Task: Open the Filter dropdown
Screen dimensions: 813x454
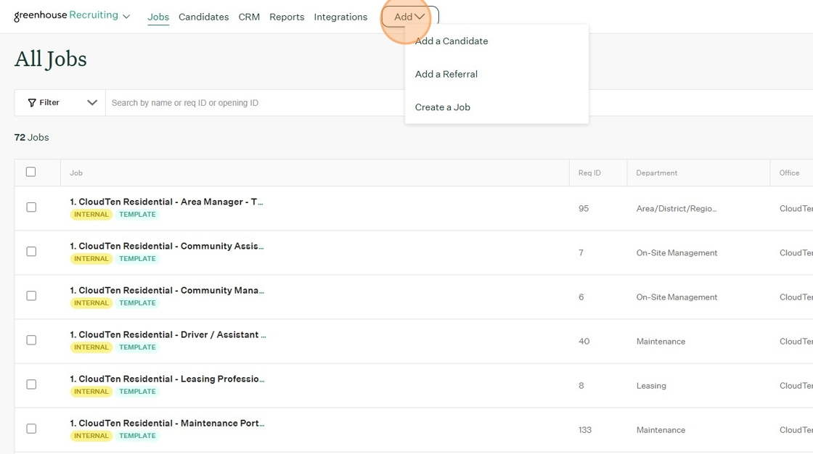Action: [x=60, y=102]
